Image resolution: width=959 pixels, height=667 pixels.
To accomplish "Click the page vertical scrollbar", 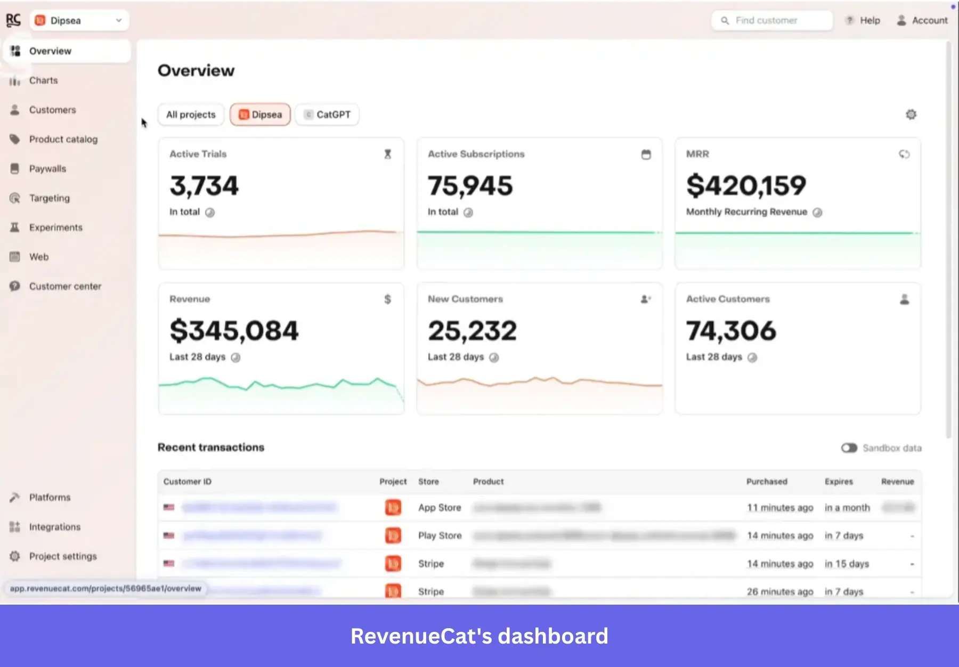I will pyautogui.click(x=948, y=240).
